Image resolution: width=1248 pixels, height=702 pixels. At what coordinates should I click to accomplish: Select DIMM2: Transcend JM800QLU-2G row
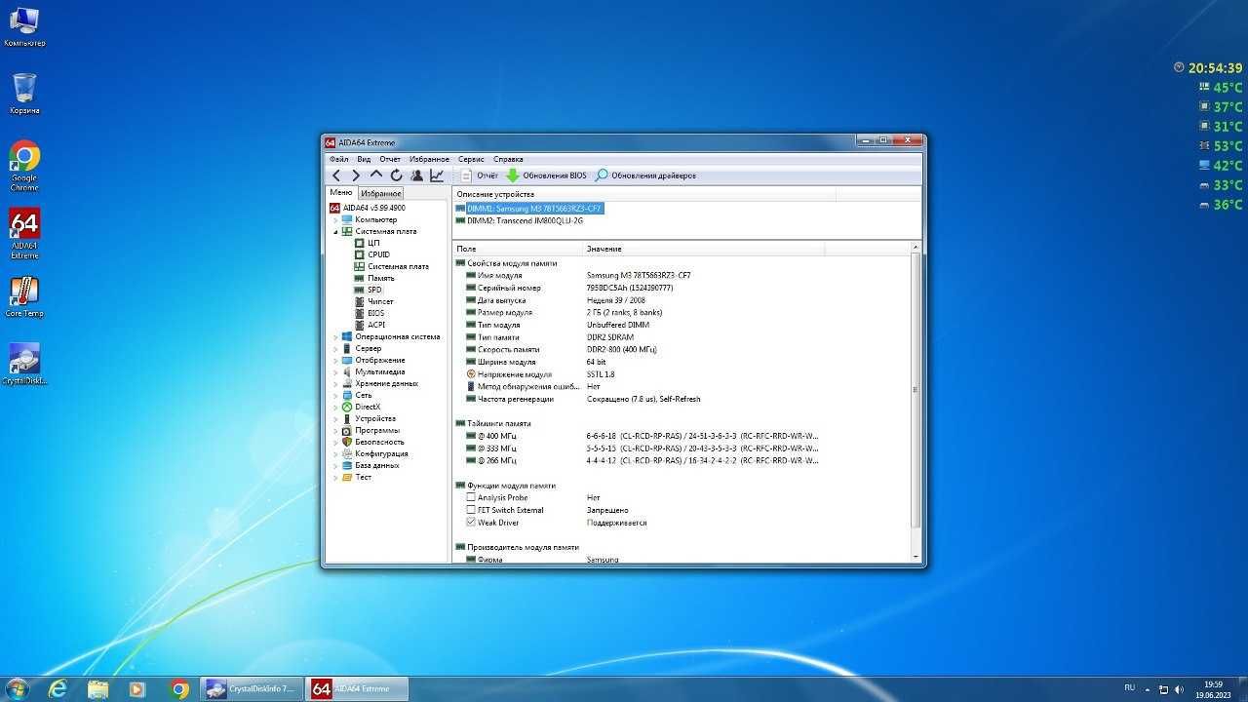click(x=520, y=220)
